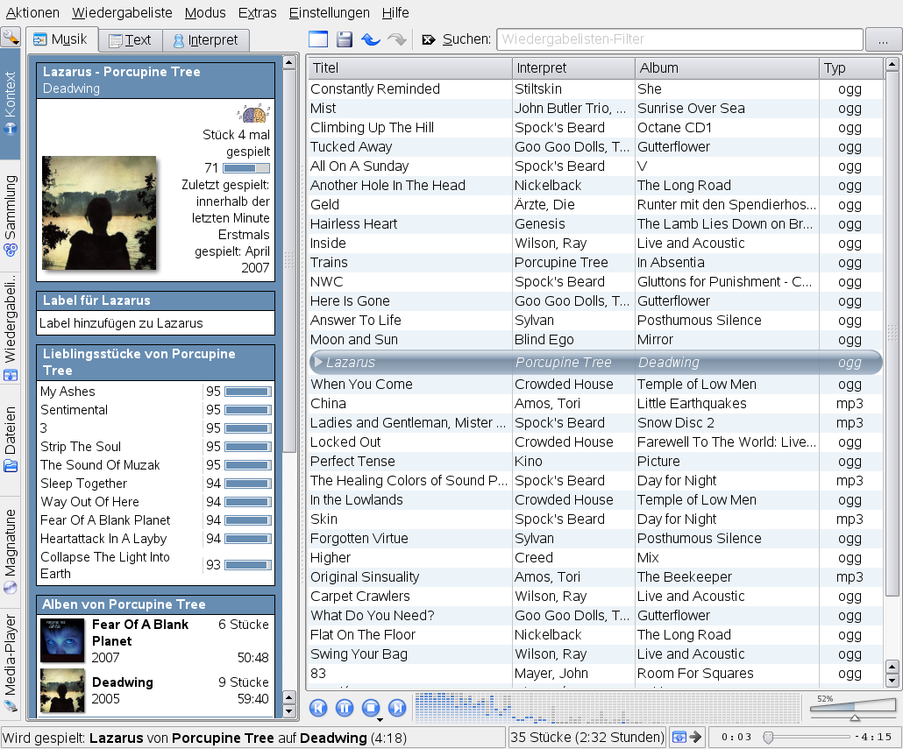Switch to the Interpret tab
The height and width of the screenshot is (749, 903).
click(x=205, y=40)
